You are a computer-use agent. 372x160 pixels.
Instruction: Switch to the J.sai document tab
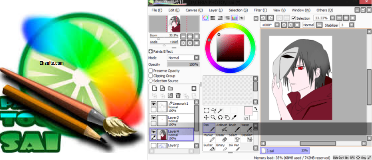285,150
